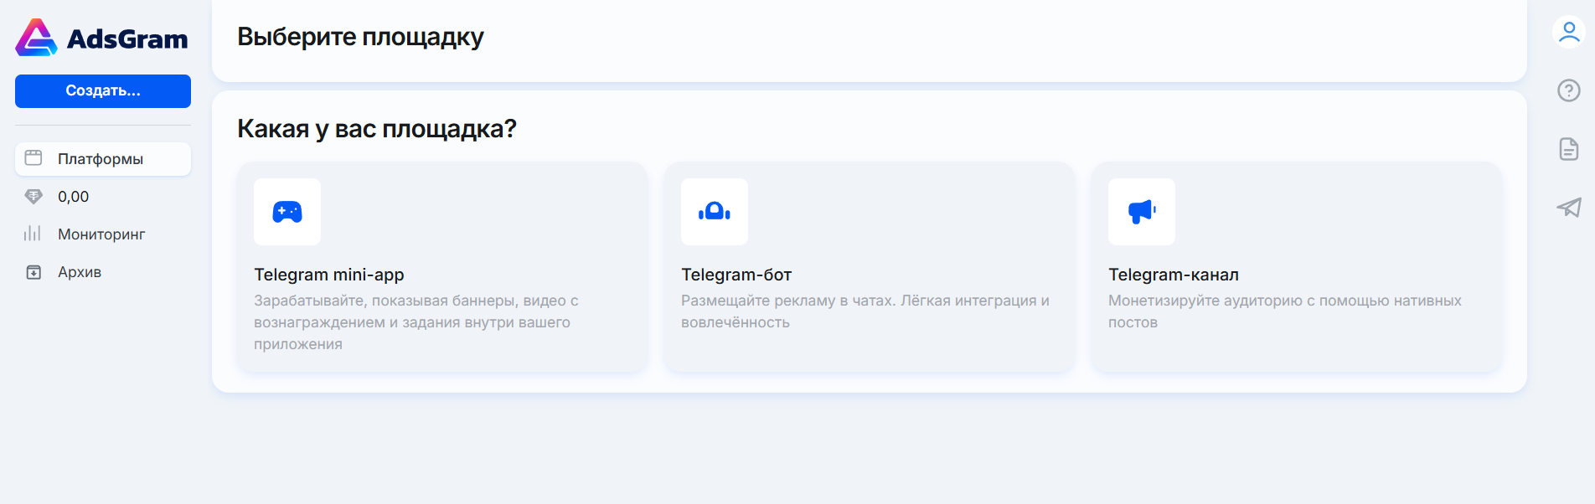The height and width of the screenshot is (504, 1595).
Task: Click the Telegram-канал description text
Action: (1285, 311)
